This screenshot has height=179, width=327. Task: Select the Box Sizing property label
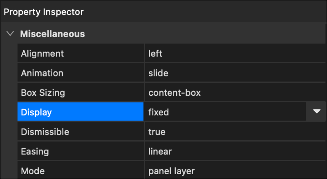43,93
